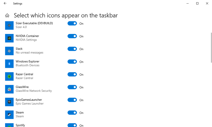This screenshot has height=127, width=212.
Task: Disable the NVIDIA Container taskbar icon toggle
Action: point(72,36)
